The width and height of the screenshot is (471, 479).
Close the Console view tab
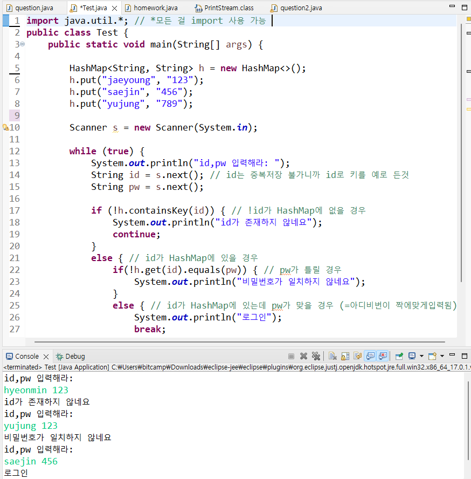(46, 357)
